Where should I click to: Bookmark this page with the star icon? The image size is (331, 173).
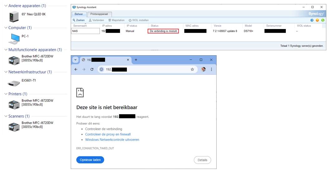coord(192,69)
